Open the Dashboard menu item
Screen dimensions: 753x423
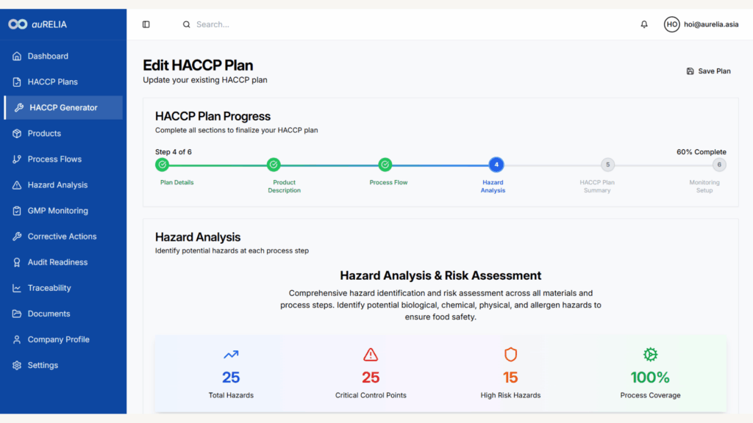pos(48,56)
